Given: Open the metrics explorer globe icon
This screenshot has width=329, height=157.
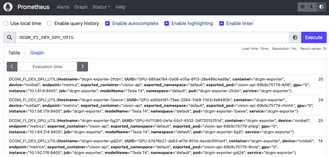Looking at the screenshot, I should 295,37.
